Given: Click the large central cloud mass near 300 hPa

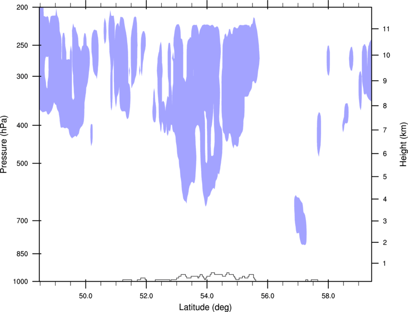Looking at the screenshot, I should 202,77.
